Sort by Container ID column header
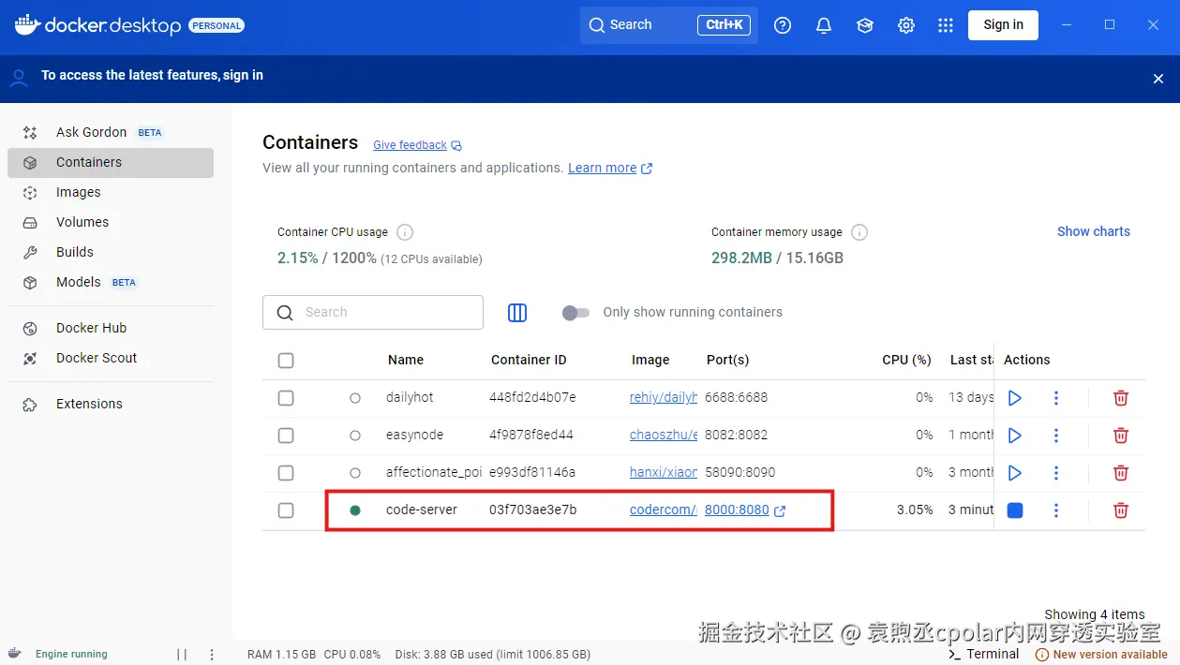The width and height of the screenshot is (1180, 665). point(529,360)
